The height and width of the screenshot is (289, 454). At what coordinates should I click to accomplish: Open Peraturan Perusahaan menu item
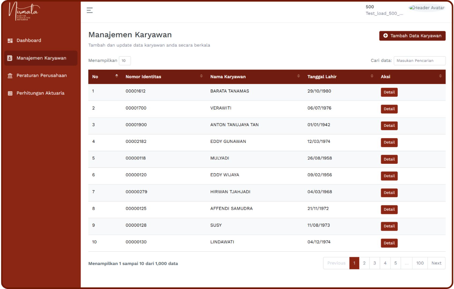[x=41, y=75]
